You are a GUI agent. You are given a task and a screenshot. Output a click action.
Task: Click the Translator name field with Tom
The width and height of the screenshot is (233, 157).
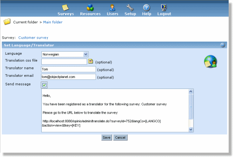(68, 69)
